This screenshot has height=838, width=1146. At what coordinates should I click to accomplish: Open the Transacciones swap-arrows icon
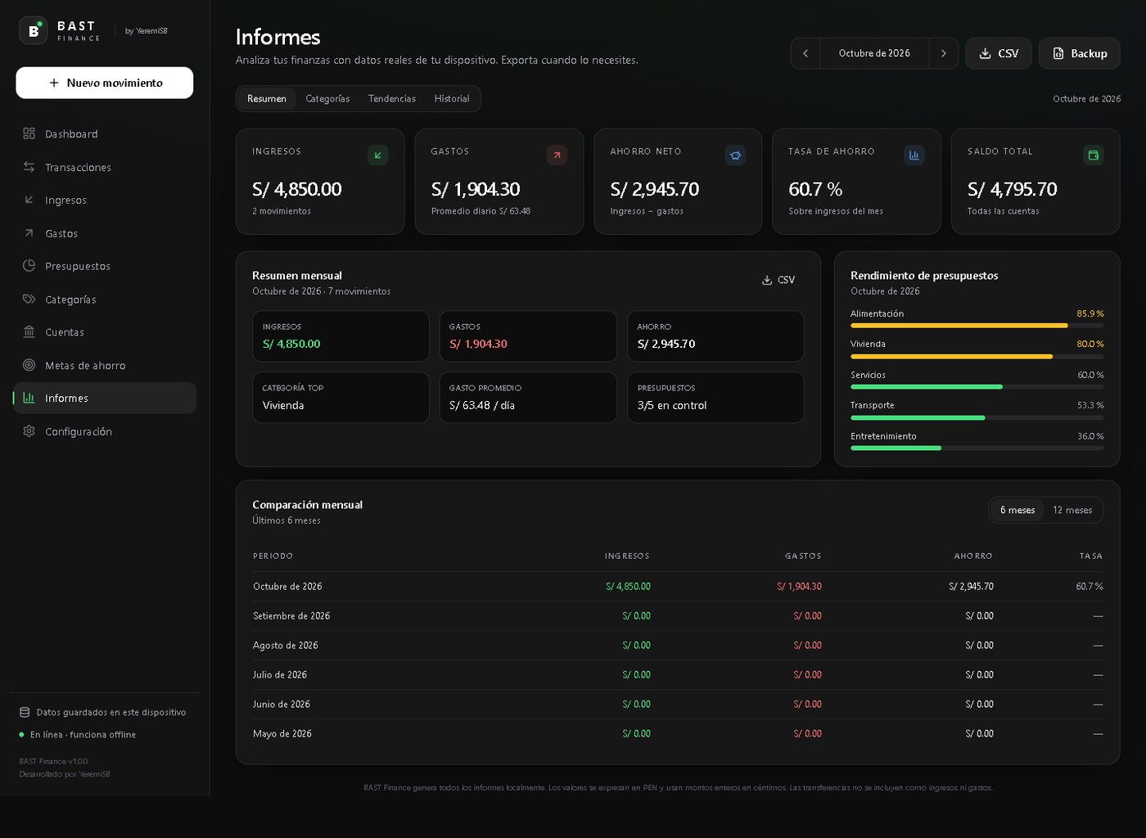point(29,167)
